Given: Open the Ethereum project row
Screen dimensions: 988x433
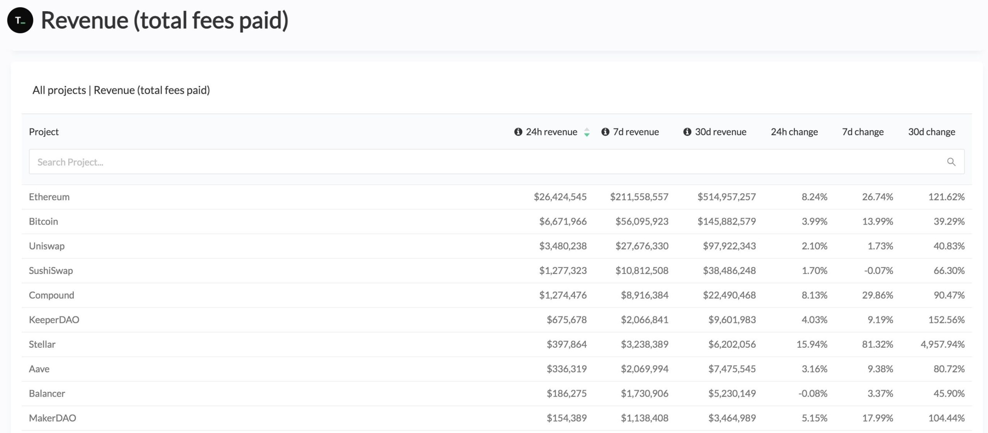Looking at the screenshot, I should pos(49,197).
